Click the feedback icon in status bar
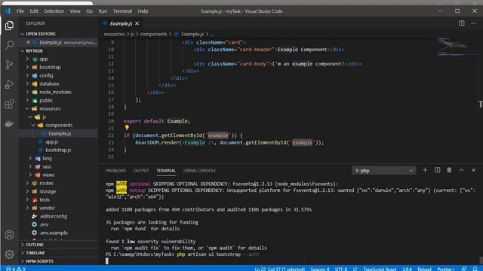Image resolution: width=483 pixels, height=271 pixels. point(464,269)
